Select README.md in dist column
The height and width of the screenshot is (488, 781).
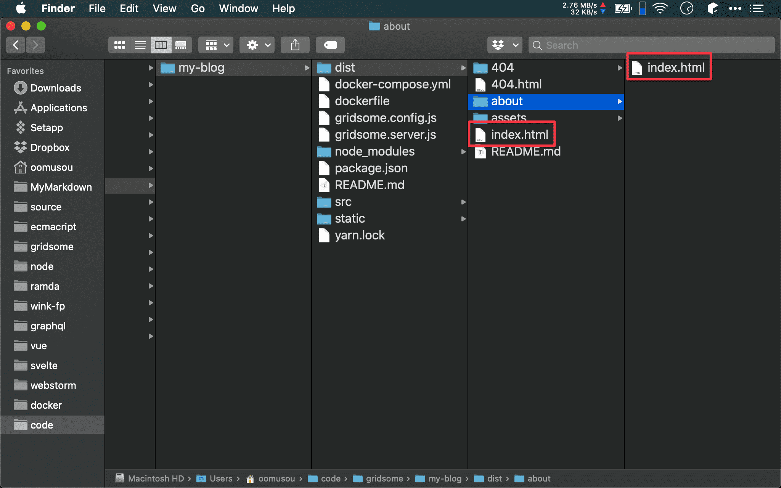546,152
